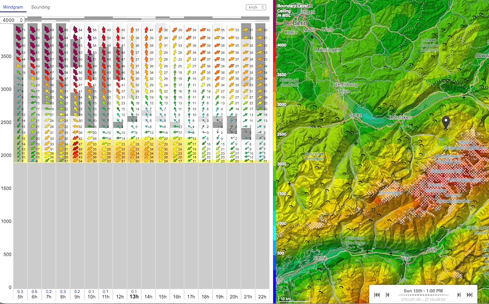Image resolution: width=489 pixels, height=304 pixels.
Task: Select the Windgram tab
Action: click(x=13, y=7)
